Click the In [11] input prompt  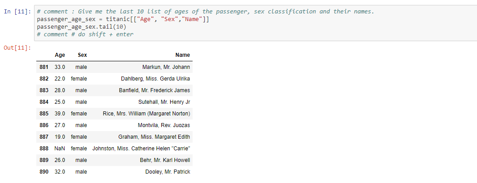[x=18, y=12]
